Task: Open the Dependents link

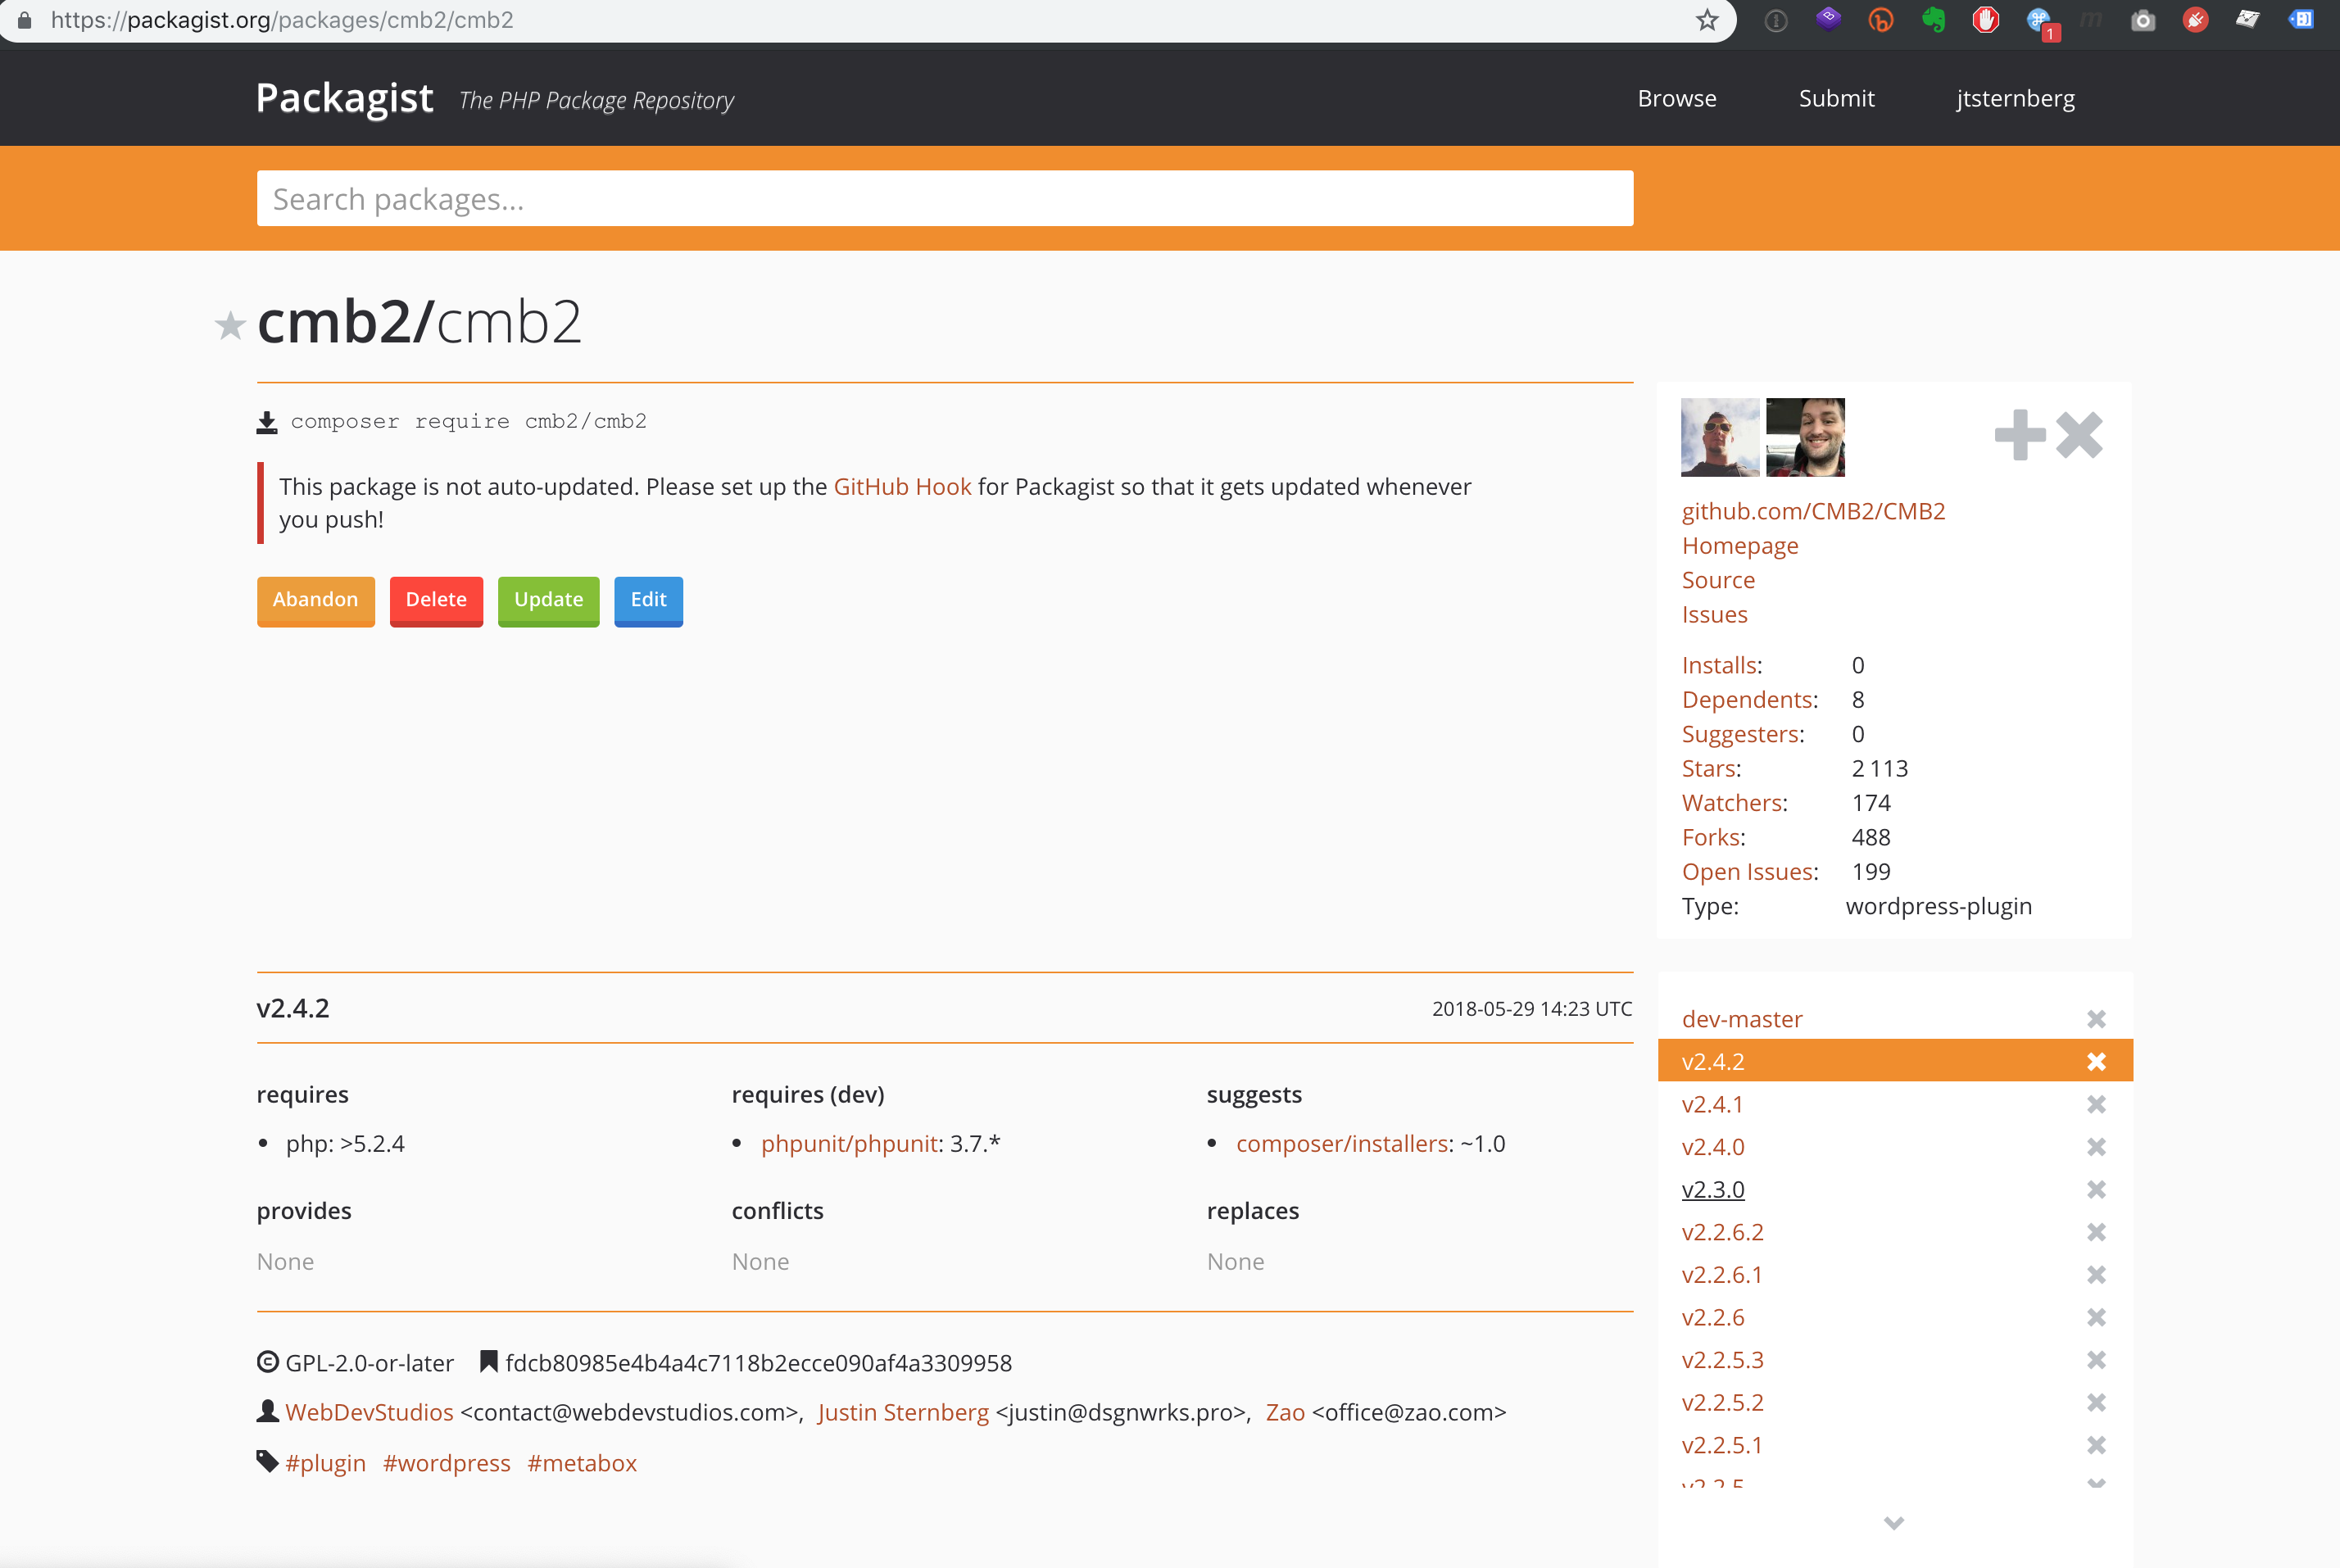Action: (x=1747, y=700)
